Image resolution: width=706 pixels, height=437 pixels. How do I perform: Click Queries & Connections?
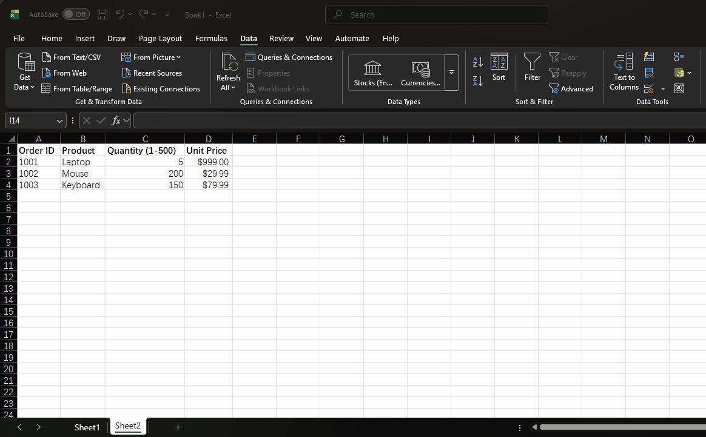click(x=289, y=57)
